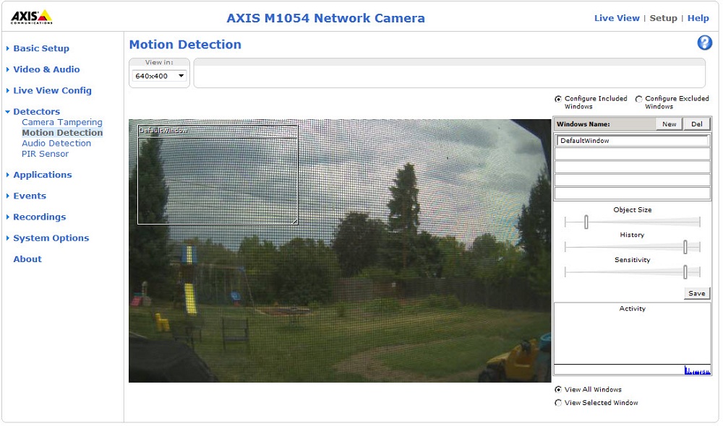The image size is (723, 426).
Task: Go to Live View
Action: (617, 18)
